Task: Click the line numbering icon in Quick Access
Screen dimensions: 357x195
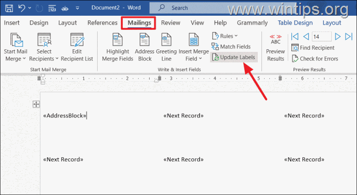Action: pos(52,8)
